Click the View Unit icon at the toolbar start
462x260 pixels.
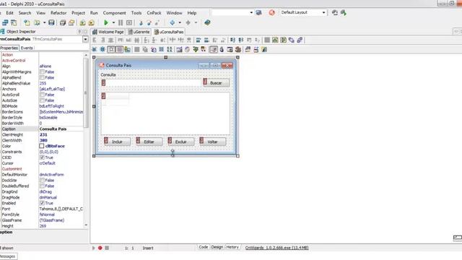pos(5,22)
